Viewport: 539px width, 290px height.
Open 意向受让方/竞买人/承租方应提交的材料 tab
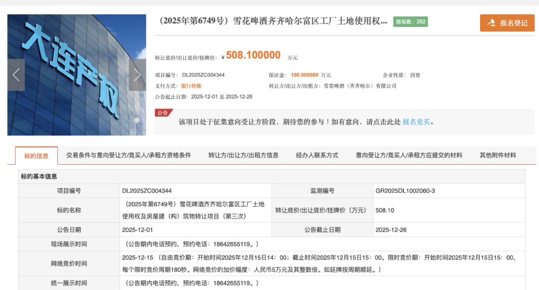coord(409,155)
